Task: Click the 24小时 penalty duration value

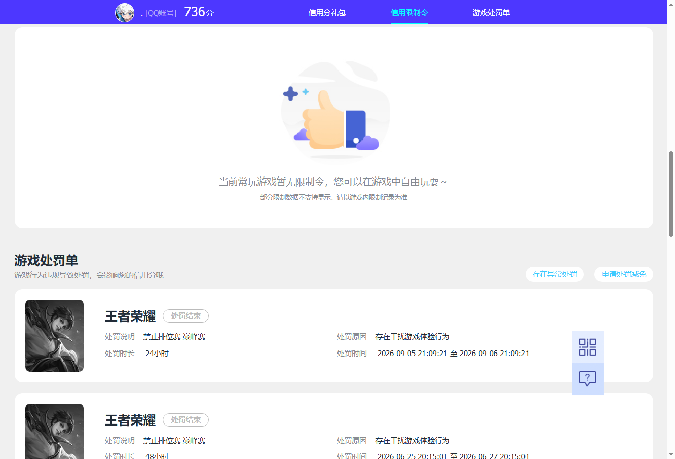Action: point(157,354)
